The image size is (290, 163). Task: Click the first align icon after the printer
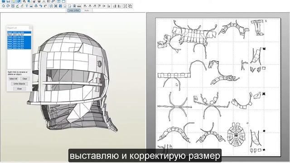[x=85, y=6]
